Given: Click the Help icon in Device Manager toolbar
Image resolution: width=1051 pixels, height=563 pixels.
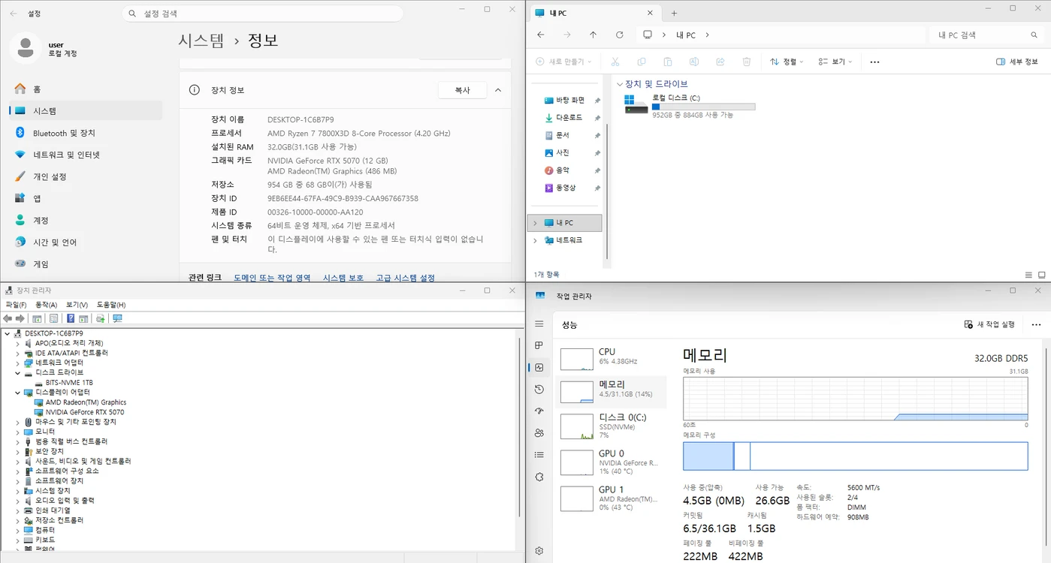Looking at the screenshot, I should point(71,318).
